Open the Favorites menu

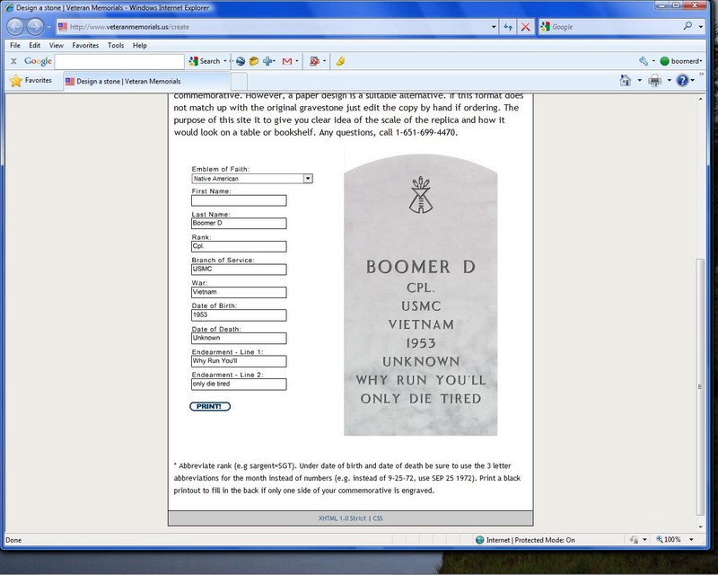[x=85, y=46]
